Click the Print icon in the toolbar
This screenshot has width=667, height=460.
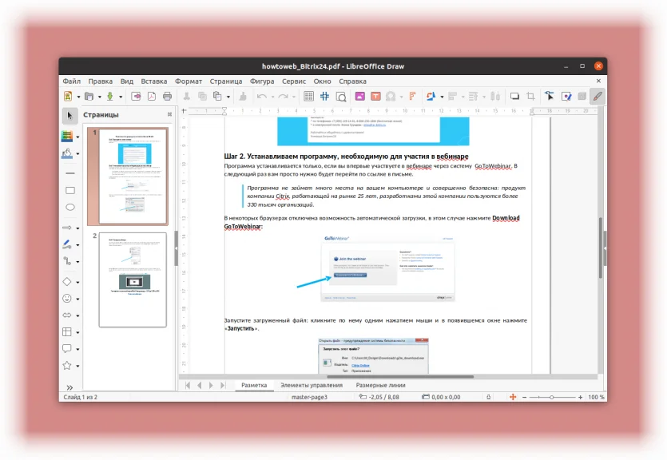point(167,97)
